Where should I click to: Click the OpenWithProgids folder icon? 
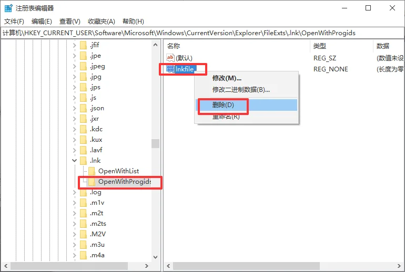click(92, 182)
